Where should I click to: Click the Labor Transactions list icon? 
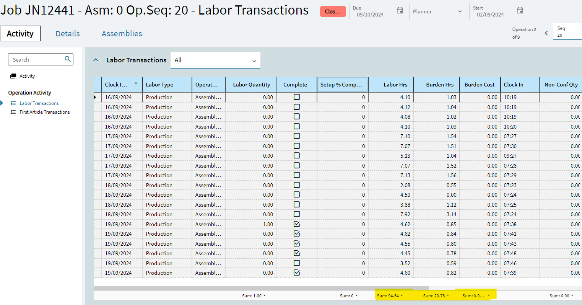coord(13,103)
